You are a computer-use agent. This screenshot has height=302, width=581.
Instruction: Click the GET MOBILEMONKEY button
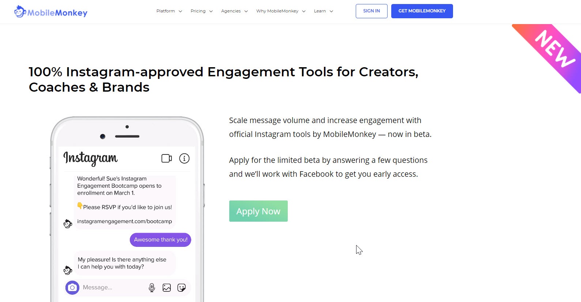[x=422, y=11]
